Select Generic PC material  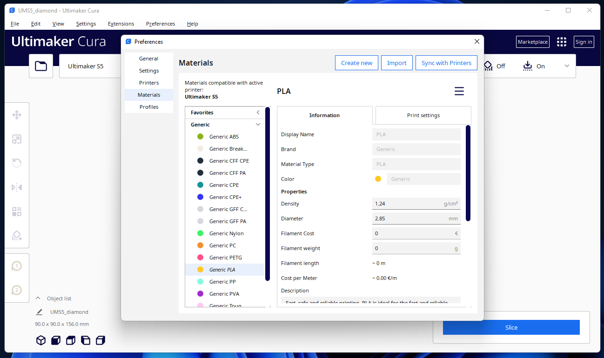click(224, 245)
